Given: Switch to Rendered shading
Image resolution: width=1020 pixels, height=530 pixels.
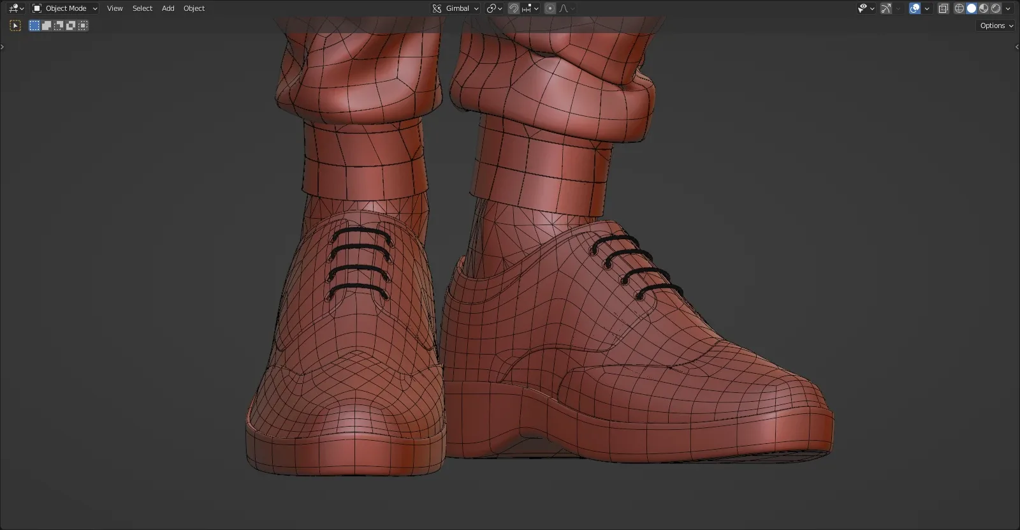Looking at the screenshot, I should pos(996,8).
